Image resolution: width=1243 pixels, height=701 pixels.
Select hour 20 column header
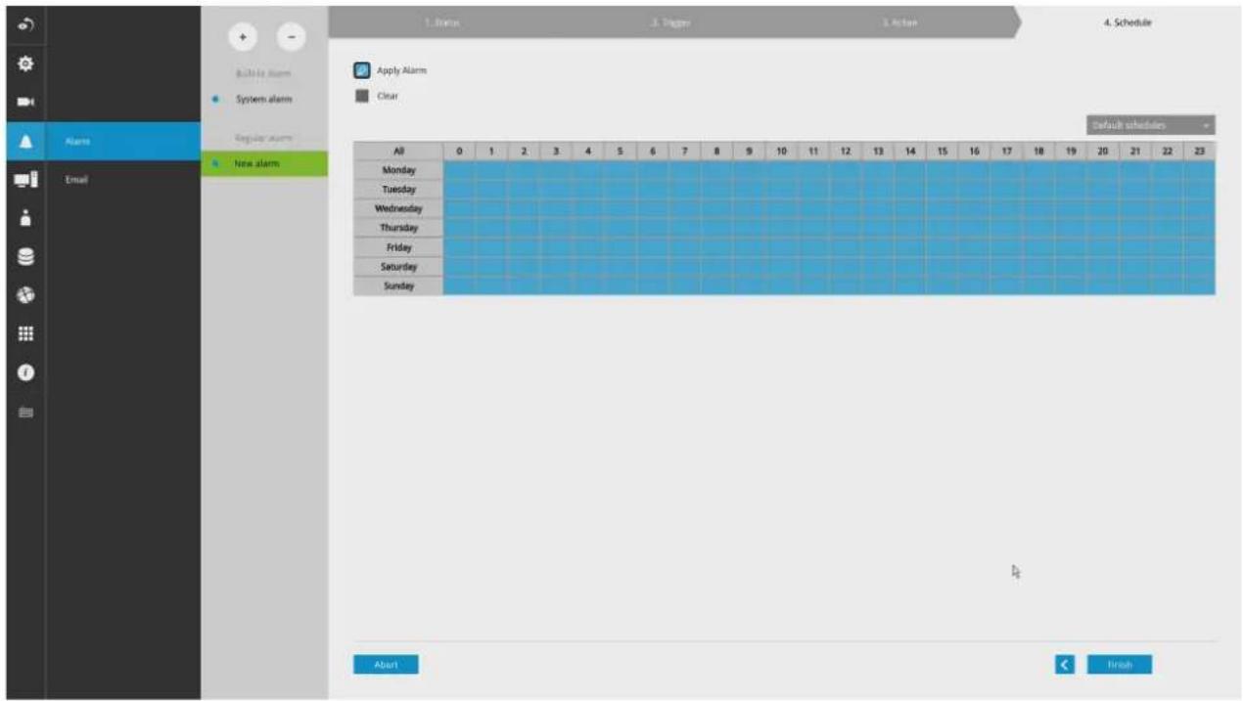point(1103,151)
